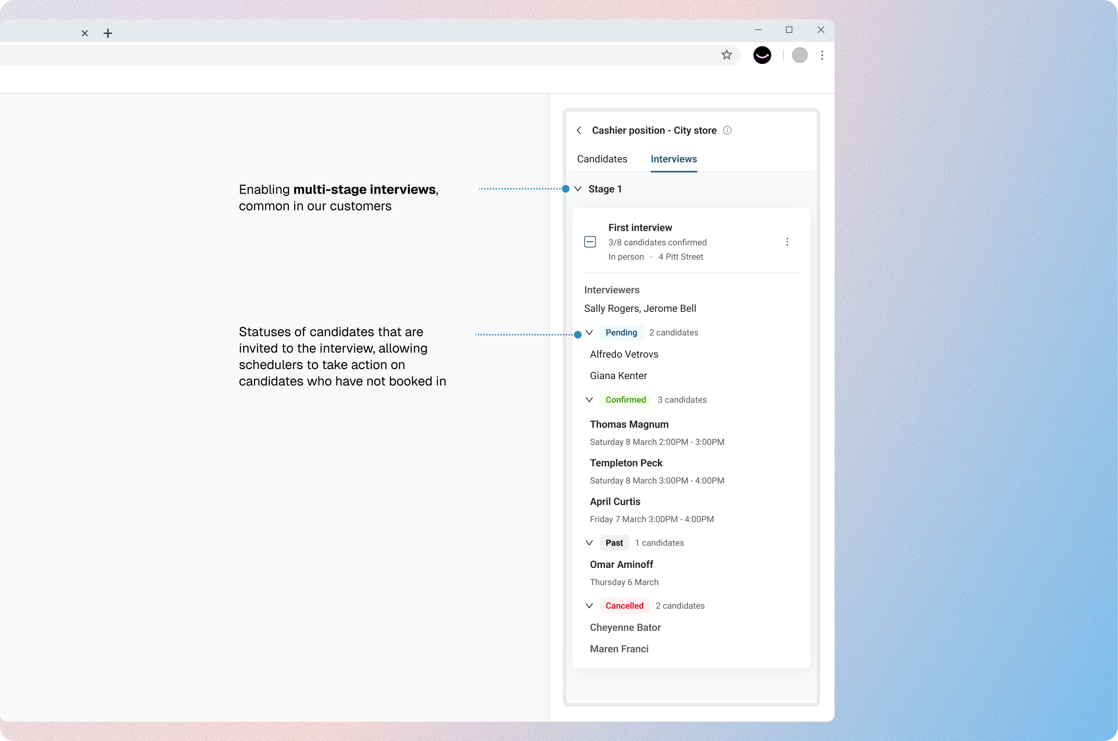Click the bookmark star icon

(726, 55)
